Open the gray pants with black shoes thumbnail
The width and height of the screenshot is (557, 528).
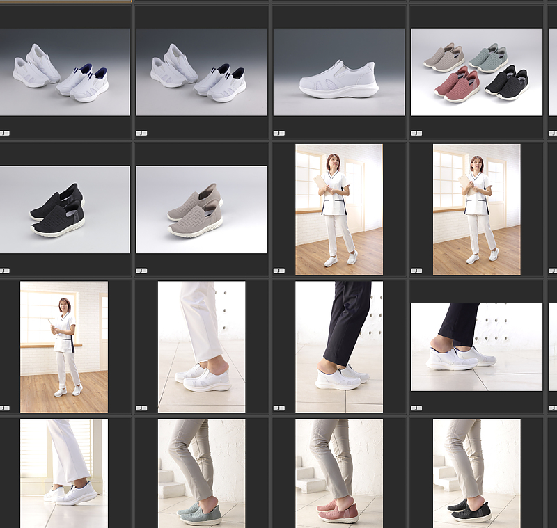476,473
